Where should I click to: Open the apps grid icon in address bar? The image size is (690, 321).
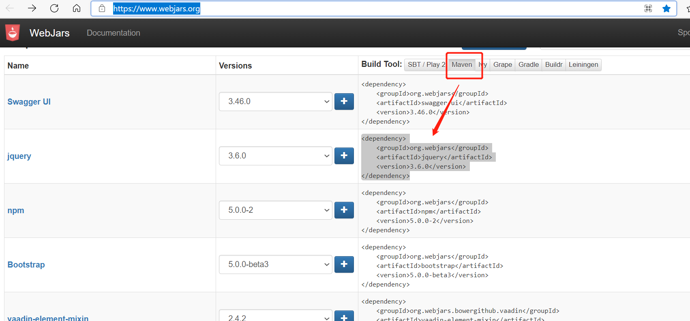click(648, 9)
